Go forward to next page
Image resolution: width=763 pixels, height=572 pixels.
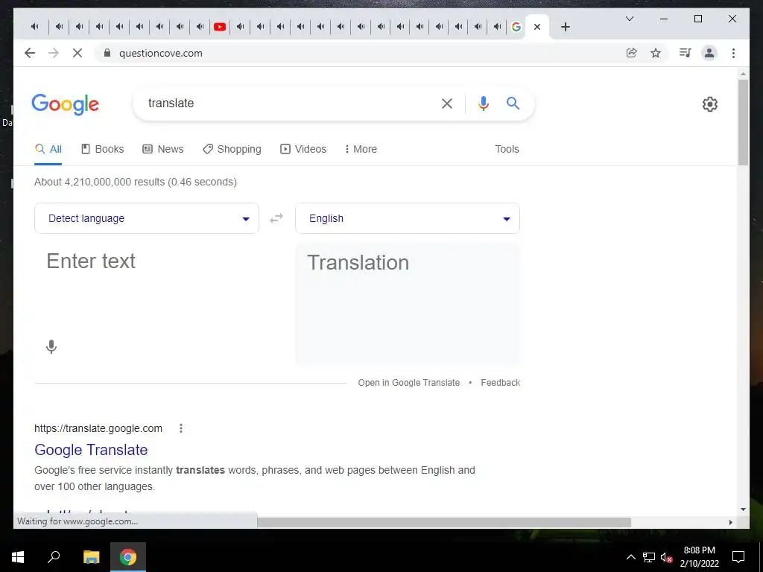[54, 53]
